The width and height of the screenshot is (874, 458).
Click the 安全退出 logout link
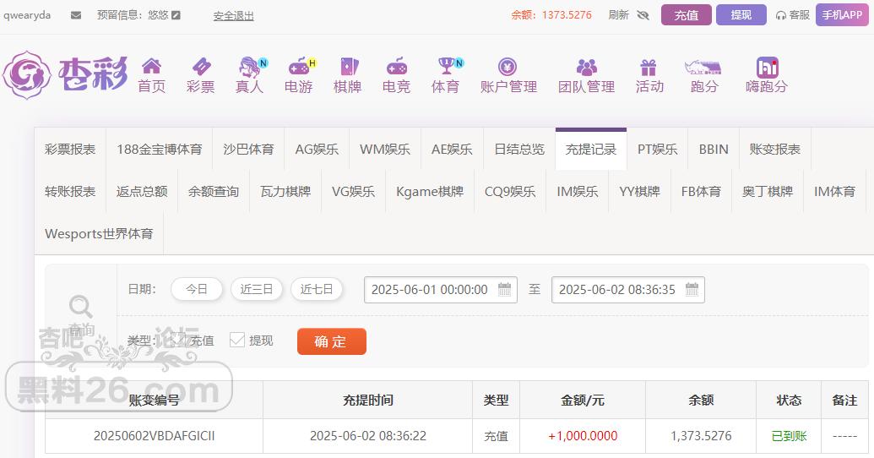233,16
